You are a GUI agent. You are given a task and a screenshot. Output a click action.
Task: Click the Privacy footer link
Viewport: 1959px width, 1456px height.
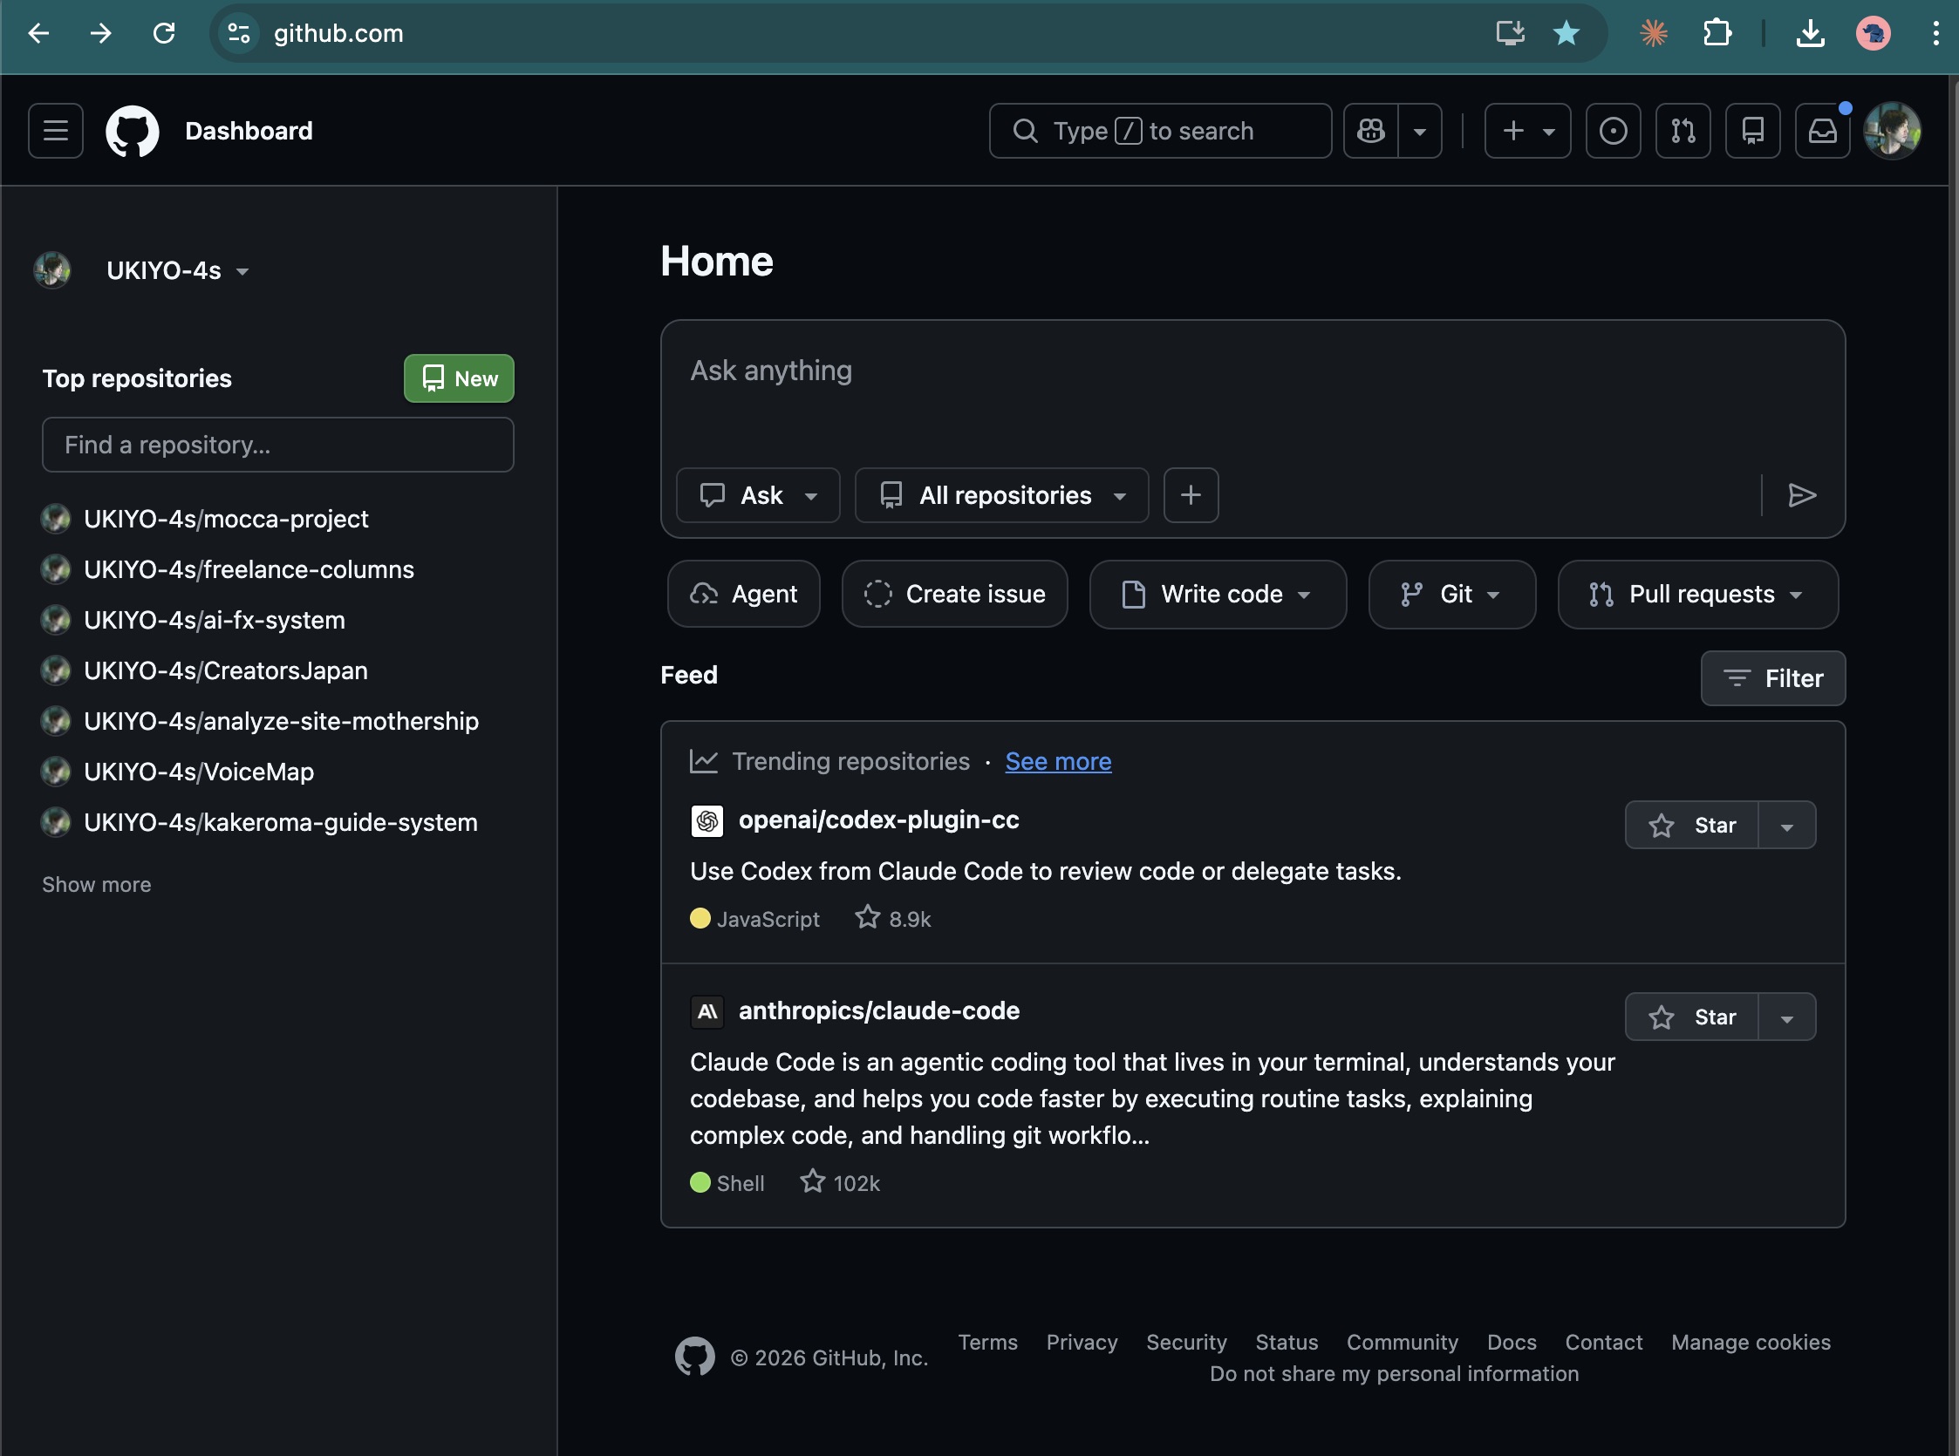pos(1082,1343)
